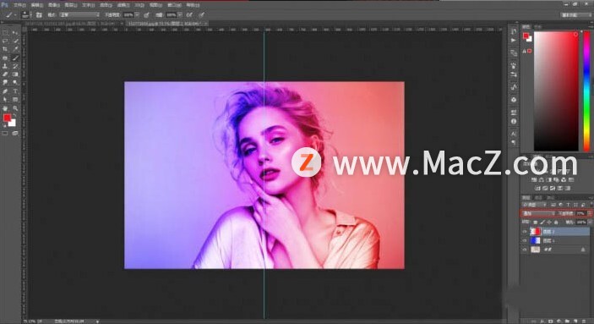Switch to the Swatches panel tab
The image size is (594, 324).
pos(538,26)
